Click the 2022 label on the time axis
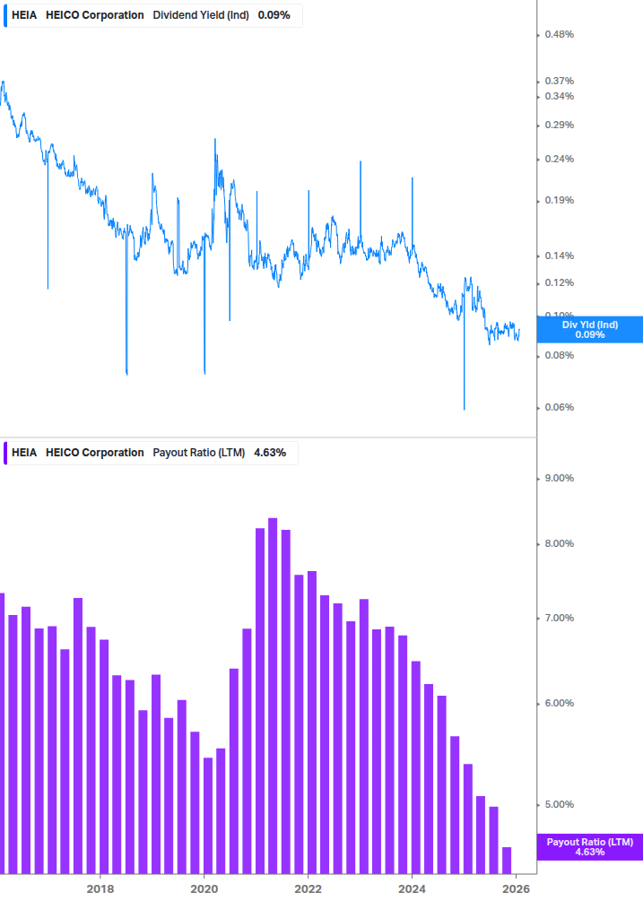 click(308, 888)
